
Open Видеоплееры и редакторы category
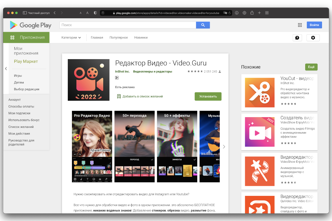[152, 72]
